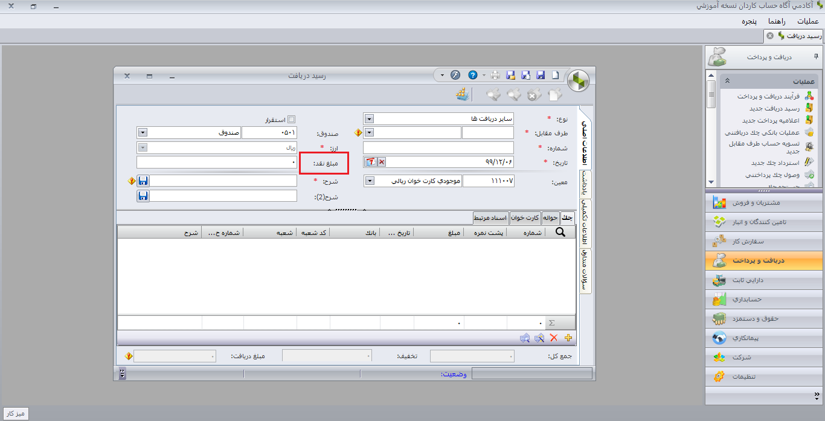Click the magnifier search icon in grid header
Image resolution: width=825 pixels, height=421 pixels.
point(560,233)
